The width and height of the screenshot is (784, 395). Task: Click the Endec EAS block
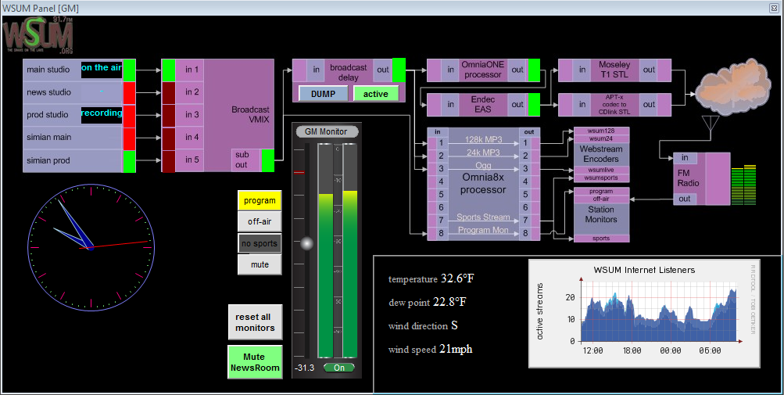(x=482, y=104)
